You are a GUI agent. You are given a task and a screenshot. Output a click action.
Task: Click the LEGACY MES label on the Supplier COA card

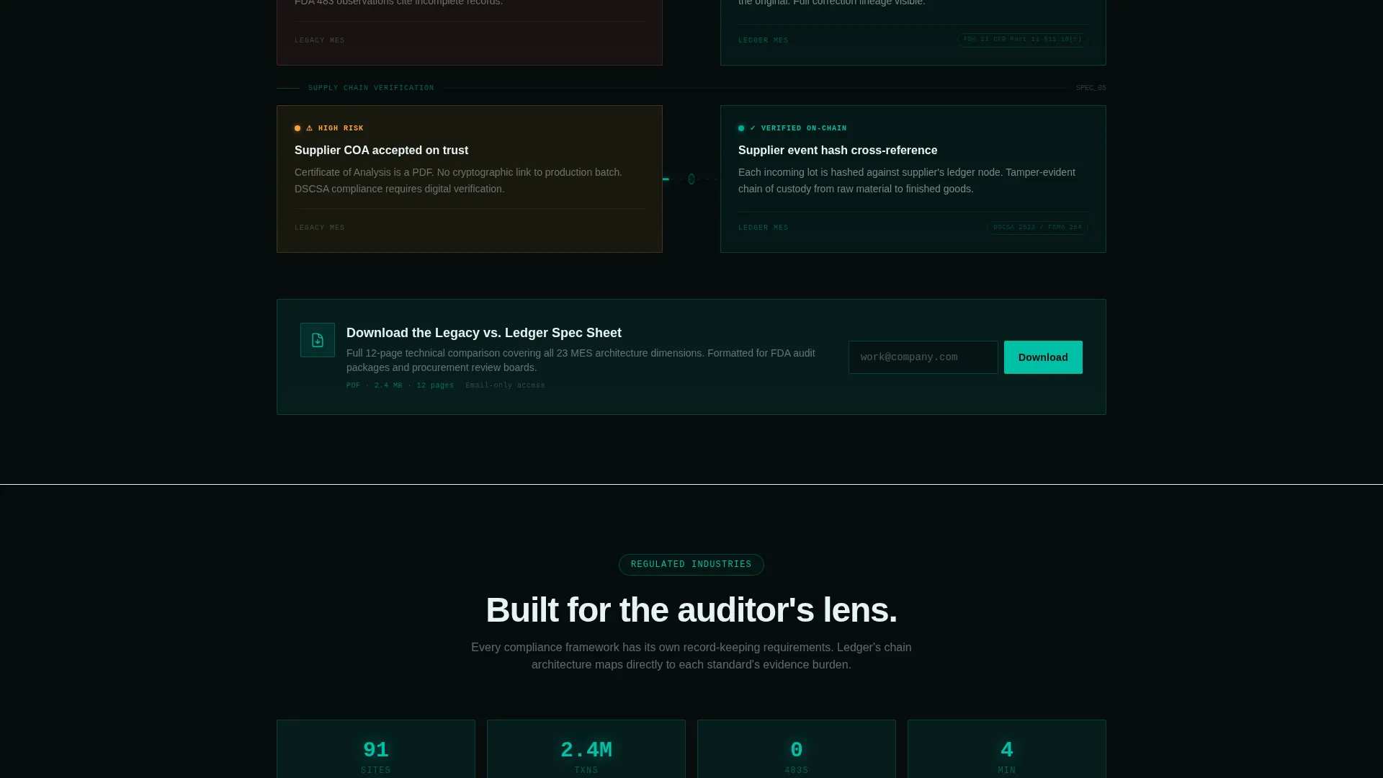click(x=320, y=228)
